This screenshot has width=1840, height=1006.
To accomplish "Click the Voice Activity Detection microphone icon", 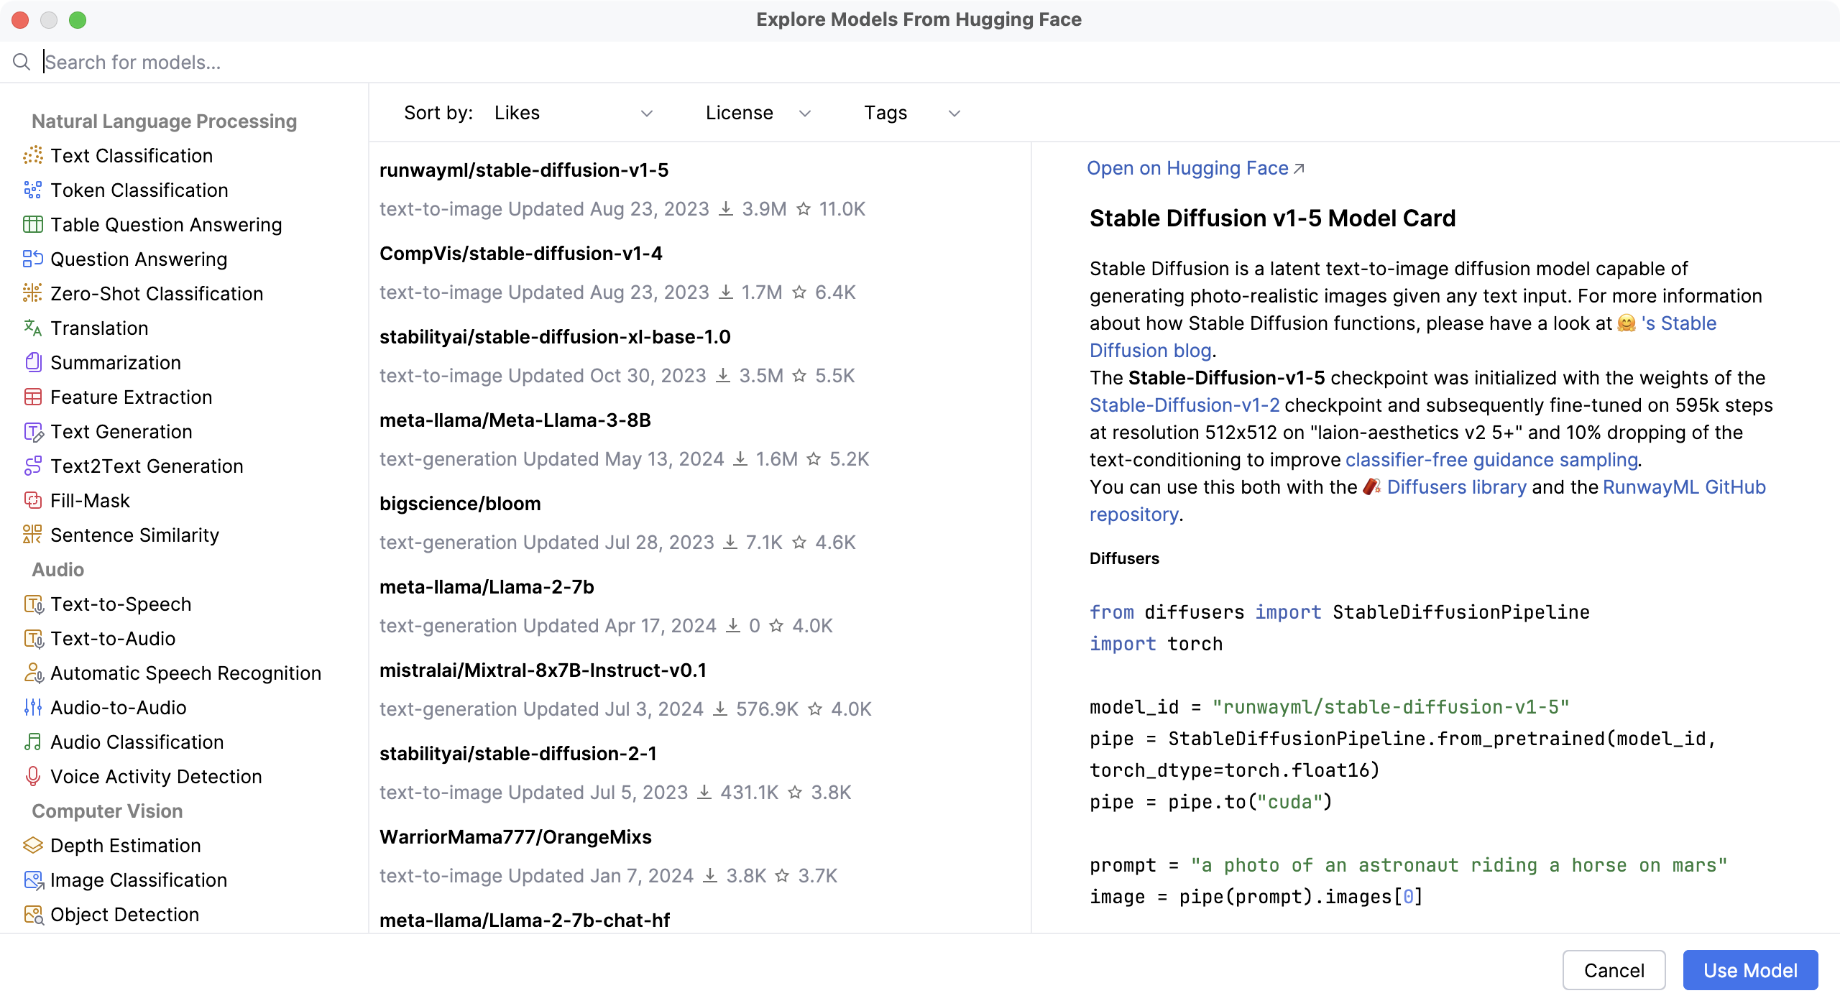I will tap(33, 777).
